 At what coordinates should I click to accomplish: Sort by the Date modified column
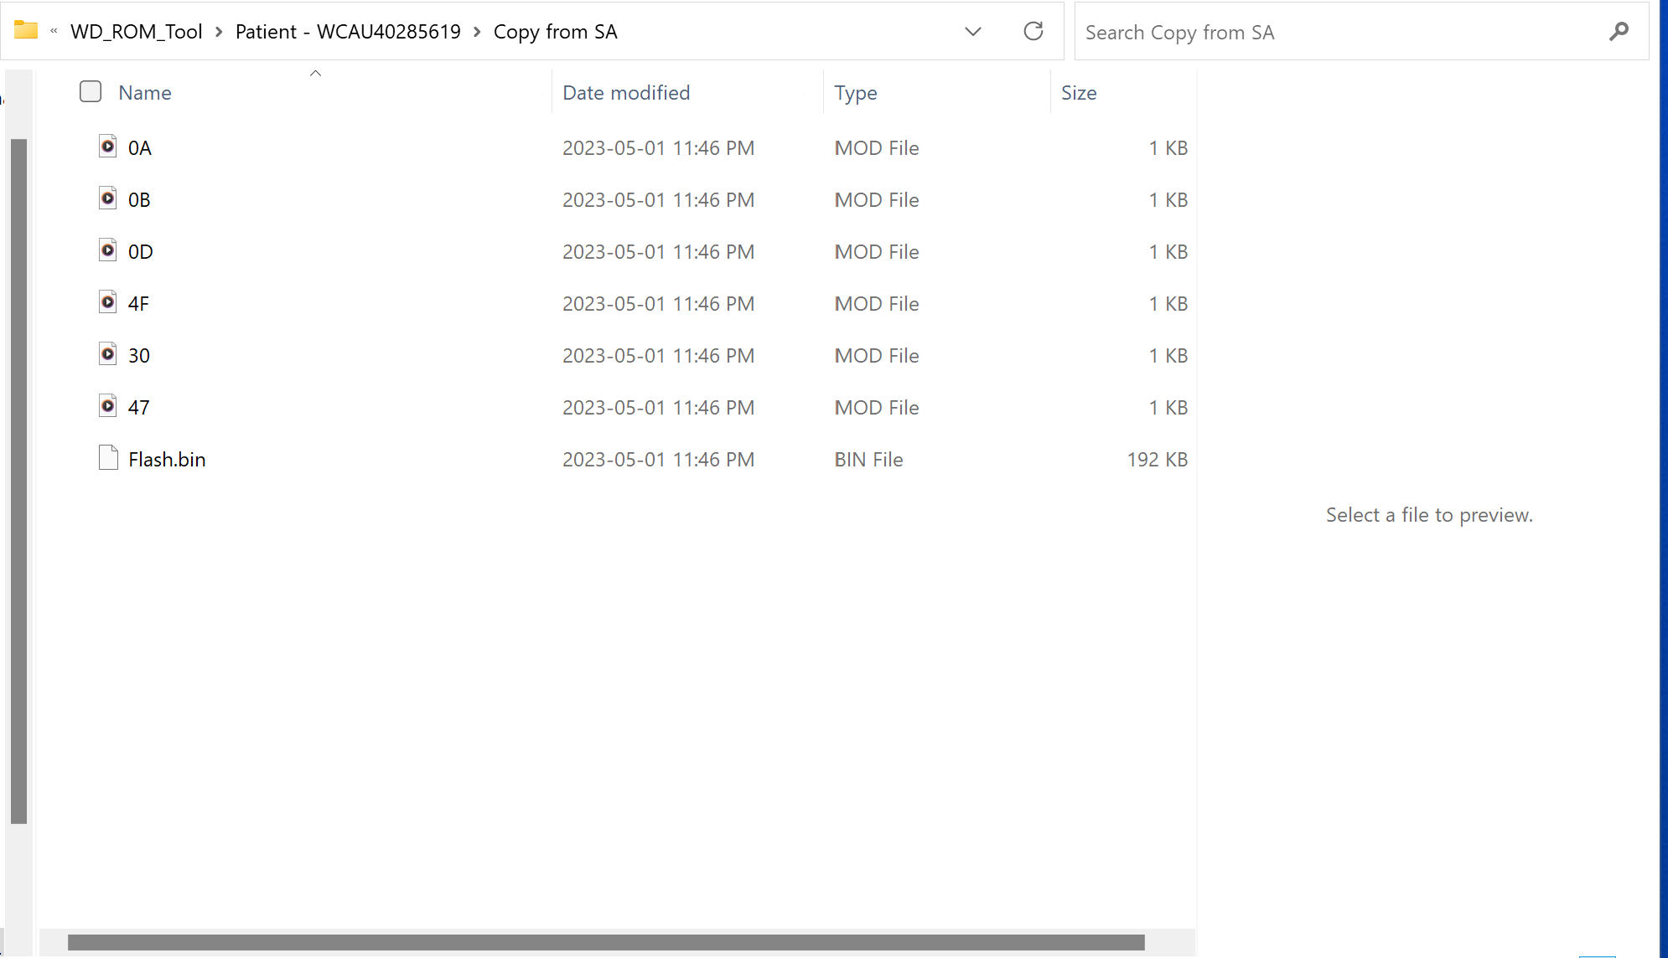click(626, 93)
